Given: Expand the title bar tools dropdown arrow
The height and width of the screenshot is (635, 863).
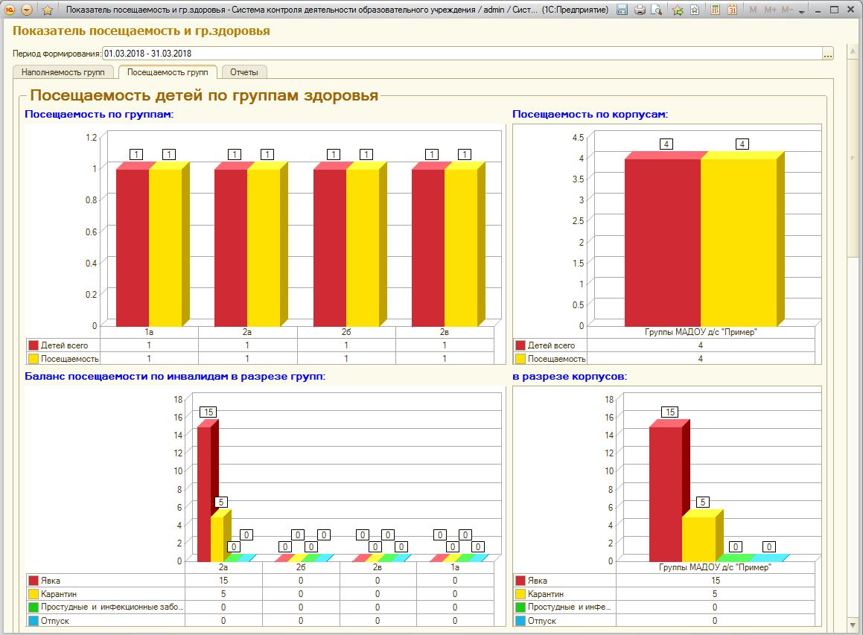Looking at the screenshot, I should [802, 11].
